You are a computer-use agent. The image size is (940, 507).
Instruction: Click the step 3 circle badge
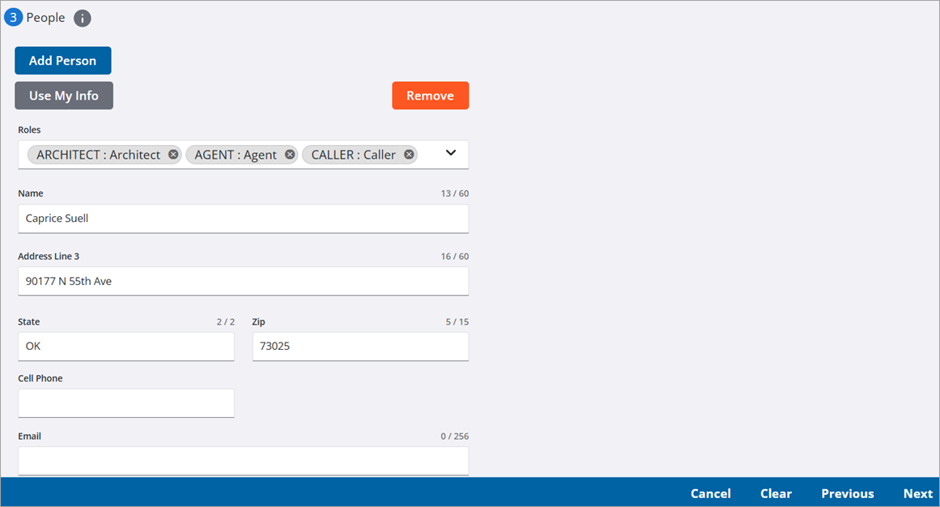tap(14, 17)
